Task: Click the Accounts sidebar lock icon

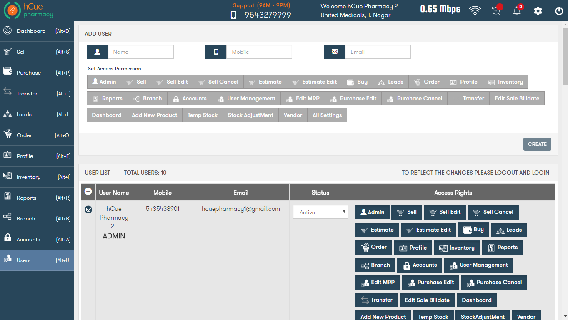Action: click(x=8, y=237)
